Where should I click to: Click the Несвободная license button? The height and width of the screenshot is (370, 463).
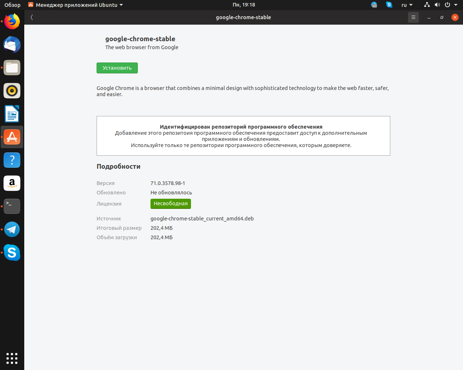pos(171,203)
